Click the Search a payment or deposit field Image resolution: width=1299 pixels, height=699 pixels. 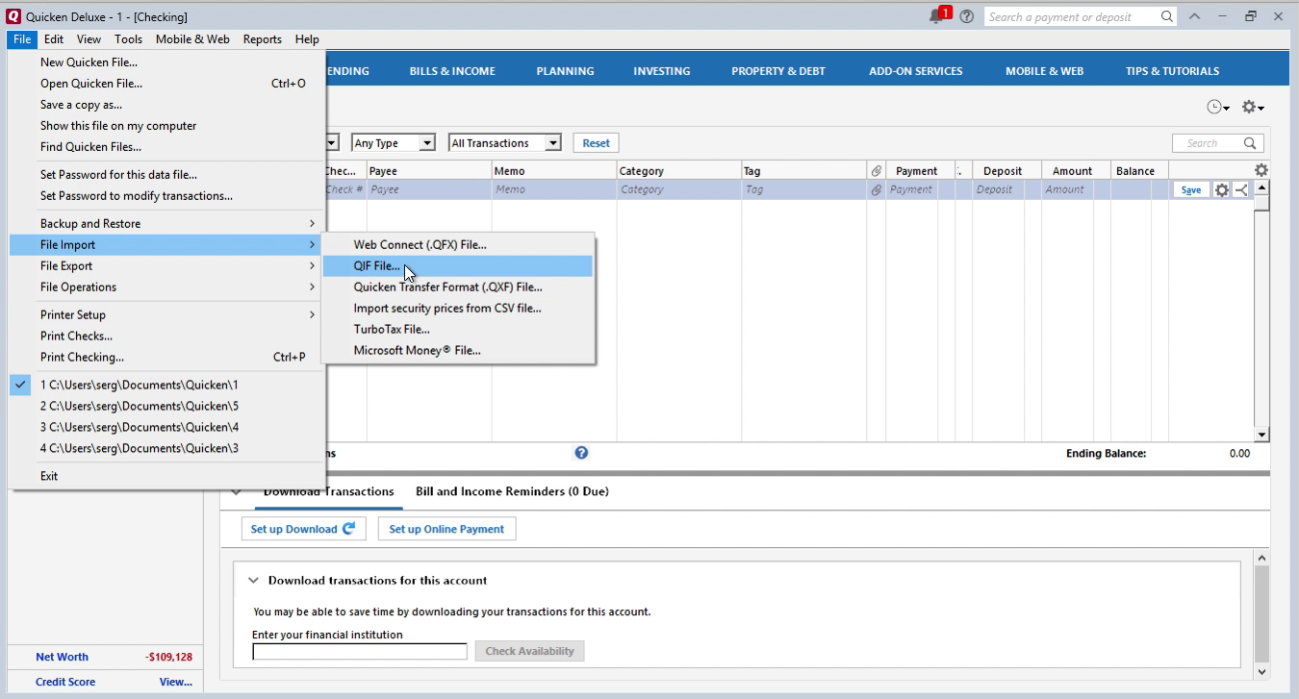pyautogui.click(x=1071, y=16)
